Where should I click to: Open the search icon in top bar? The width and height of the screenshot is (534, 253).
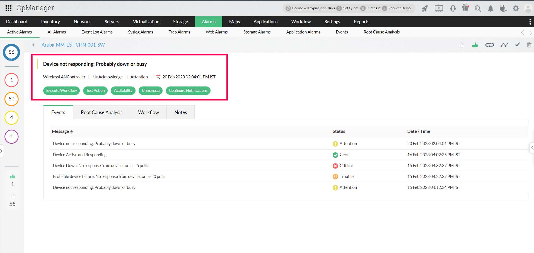478,8
